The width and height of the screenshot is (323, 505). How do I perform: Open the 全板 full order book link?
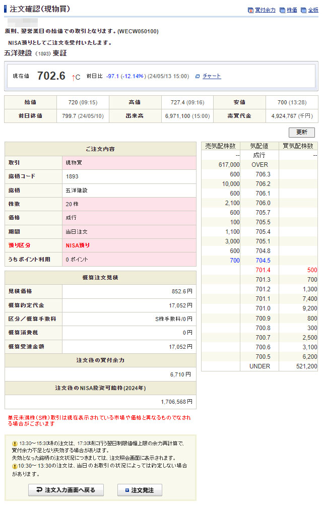(x=313, y=10)
